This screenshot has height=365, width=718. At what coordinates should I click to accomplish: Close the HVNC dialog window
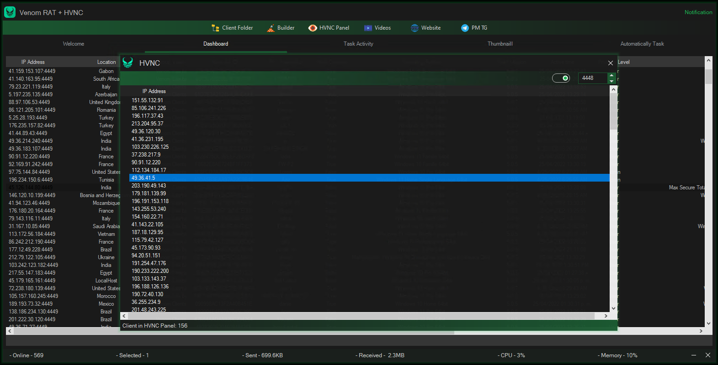[610, 63]
